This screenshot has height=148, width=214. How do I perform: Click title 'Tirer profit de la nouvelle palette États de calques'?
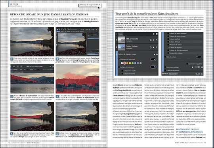[x=147, y=13]
